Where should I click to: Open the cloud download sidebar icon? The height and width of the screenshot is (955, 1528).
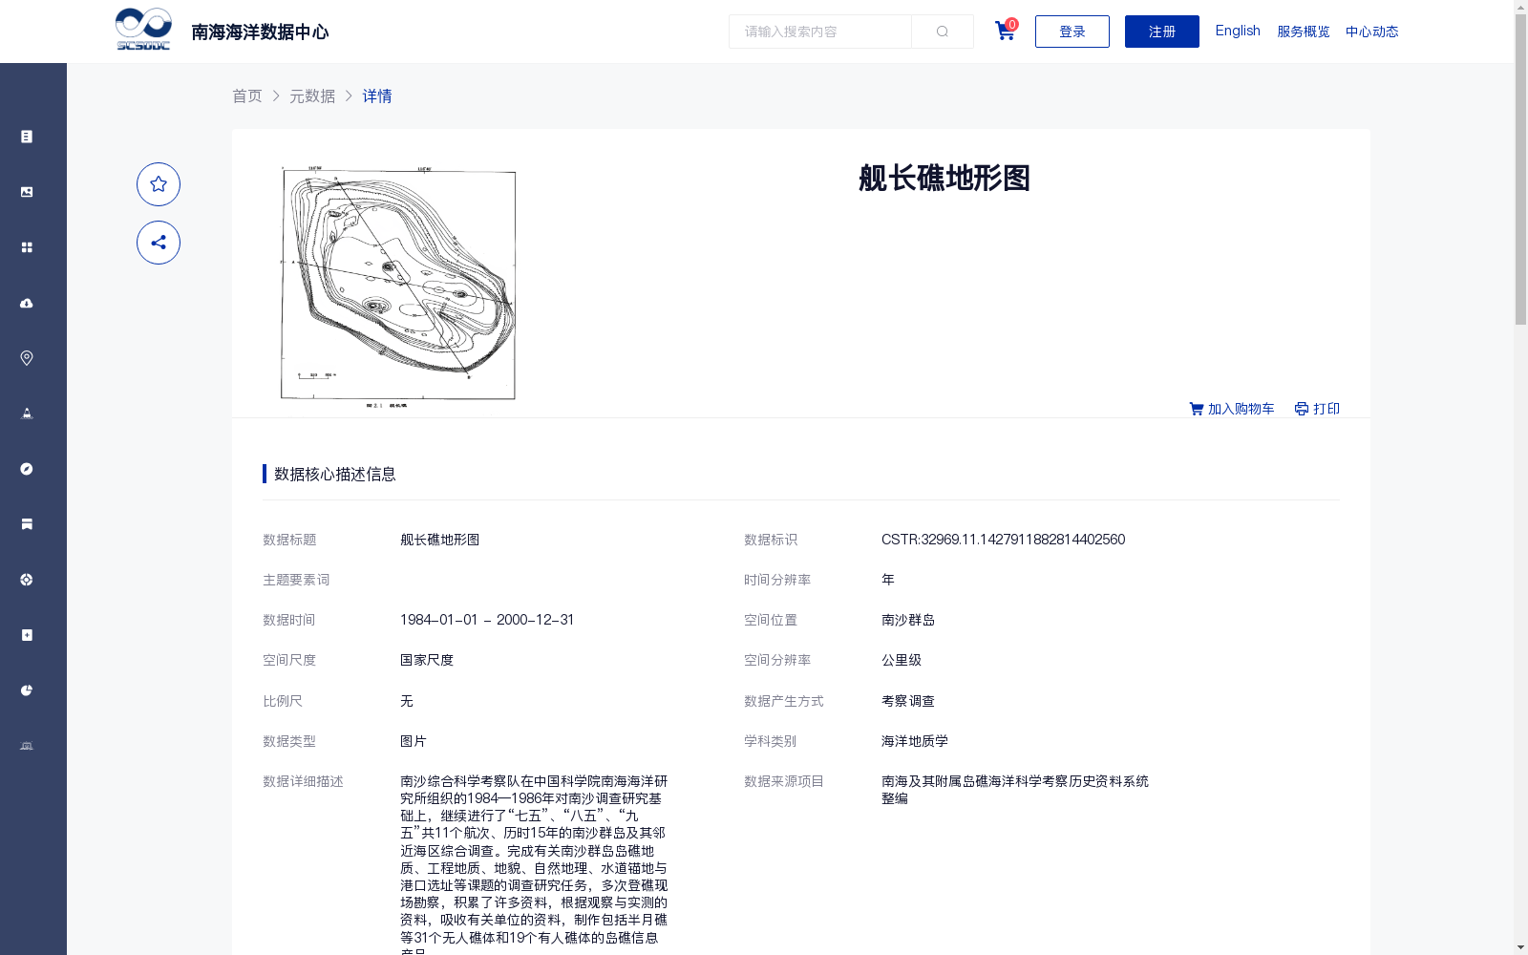coord(27,303)
